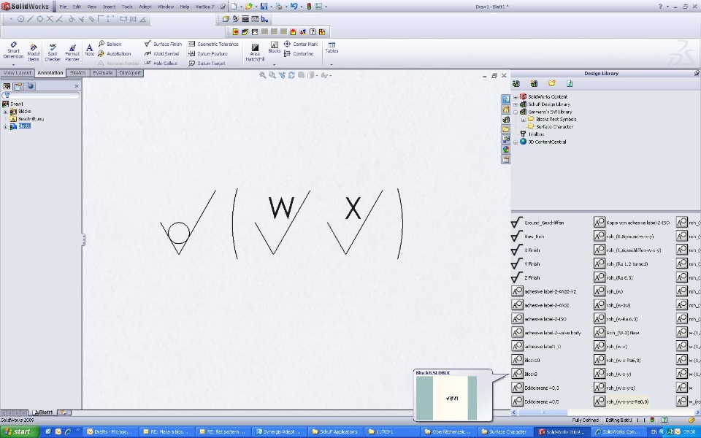Select the roh_(Ra 6.3) block item
Image resolution: width=701 pixels, height=438 pixels.
coord(613,277)
